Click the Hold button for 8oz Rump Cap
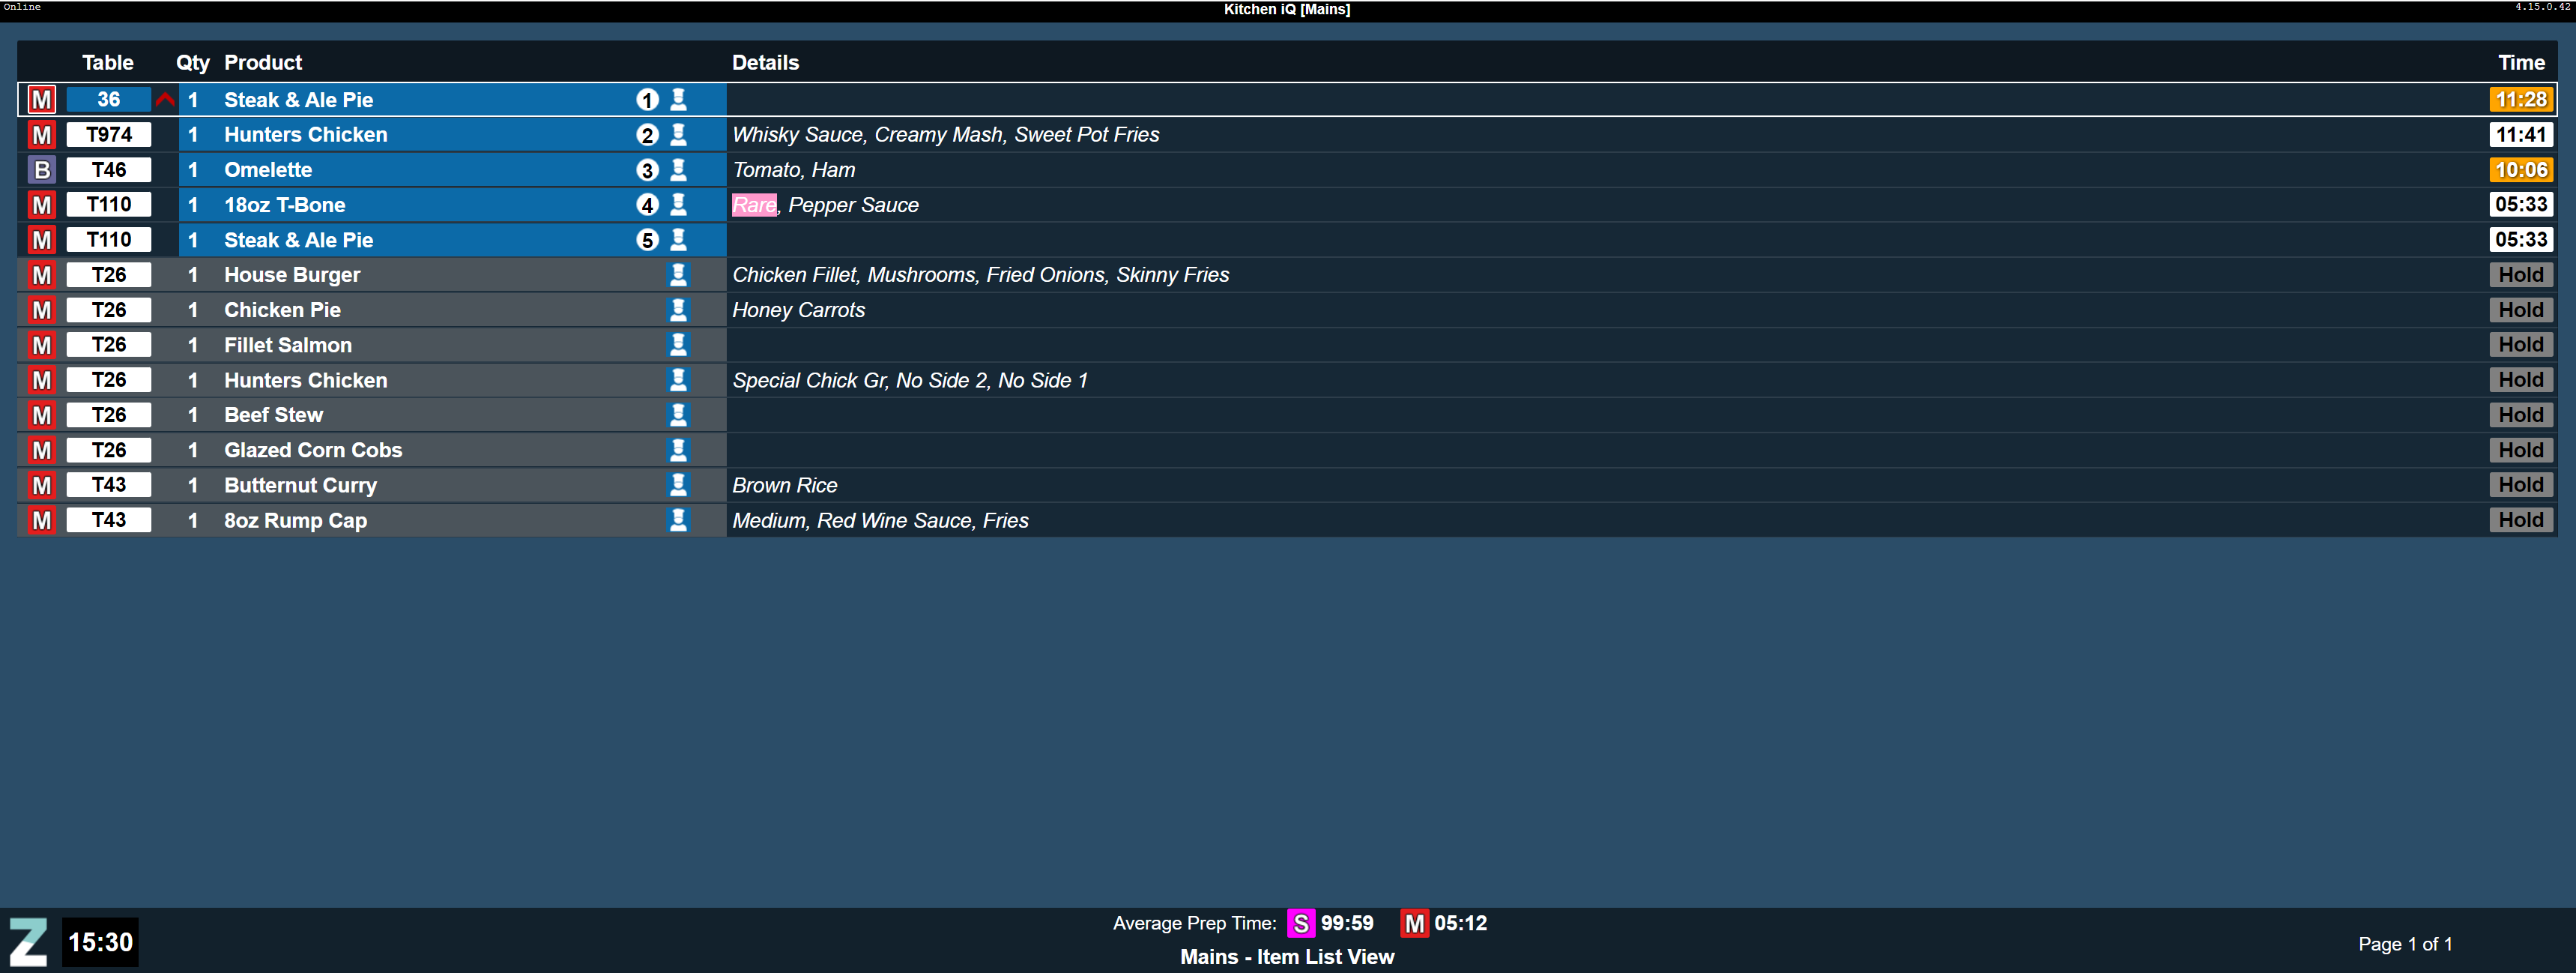The width and height of the screenshot is (2576, 973). click(x=2519, y=520)
